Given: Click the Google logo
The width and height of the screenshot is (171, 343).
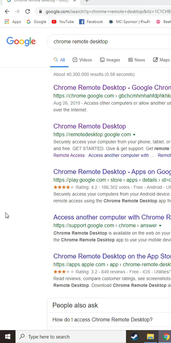Looking at the screenshot, I should click(x=21, y=41).
